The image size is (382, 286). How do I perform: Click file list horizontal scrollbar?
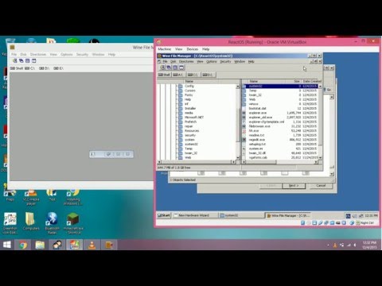point(280,162)
